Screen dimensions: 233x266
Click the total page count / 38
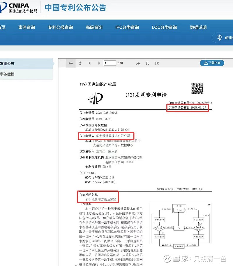(x=120, y=63)
